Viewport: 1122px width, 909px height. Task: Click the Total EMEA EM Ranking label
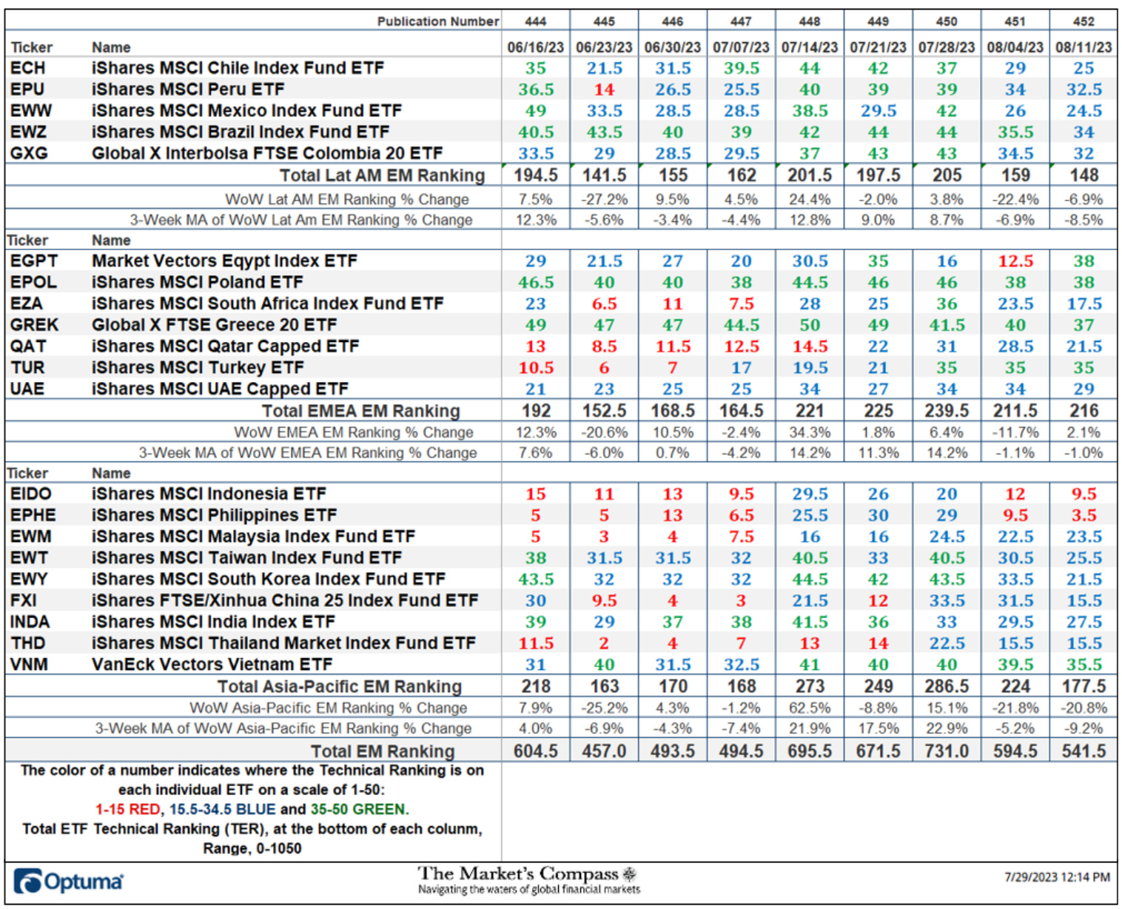(x=361, y=412)
